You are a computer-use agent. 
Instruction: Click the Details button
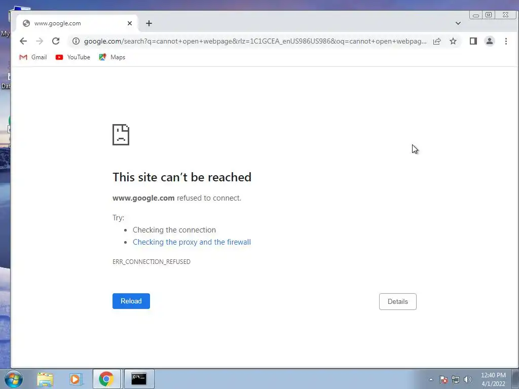tap(397, 302)
